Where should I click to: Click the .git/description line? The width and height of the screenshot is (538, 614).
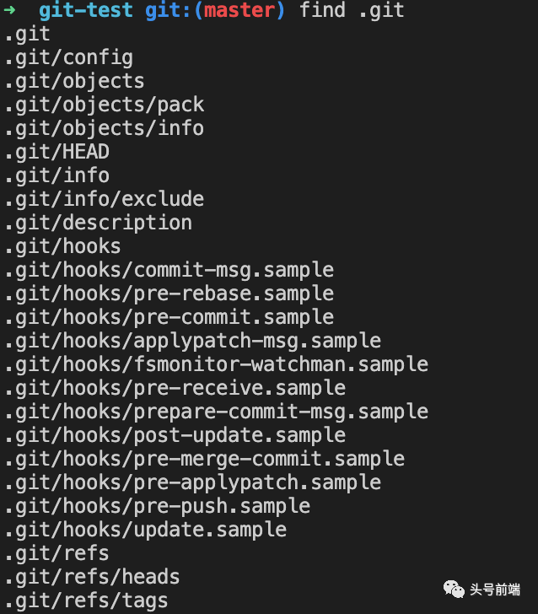click(x=99, y=224)
